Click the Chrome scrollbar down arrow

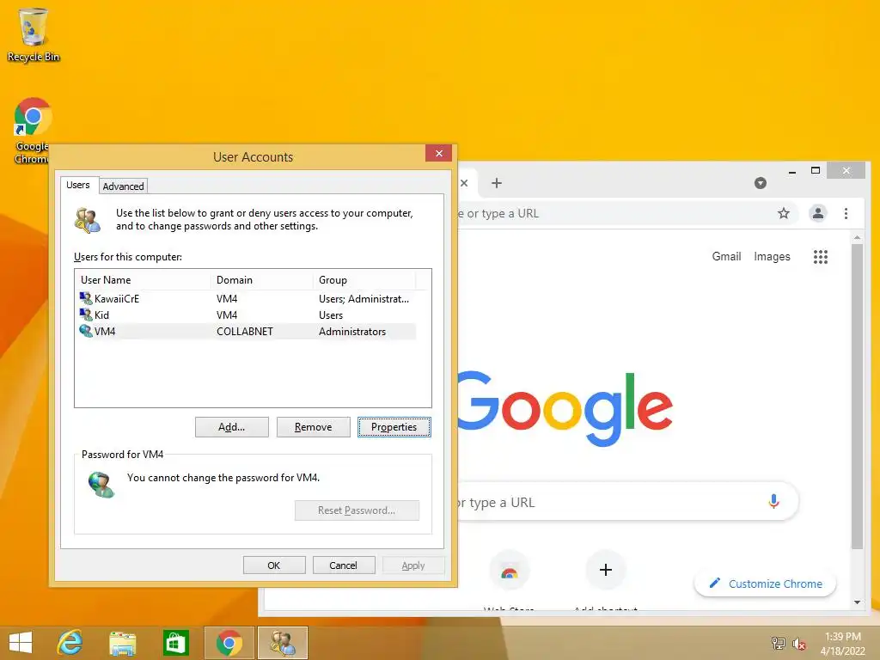tap(857, 602)
